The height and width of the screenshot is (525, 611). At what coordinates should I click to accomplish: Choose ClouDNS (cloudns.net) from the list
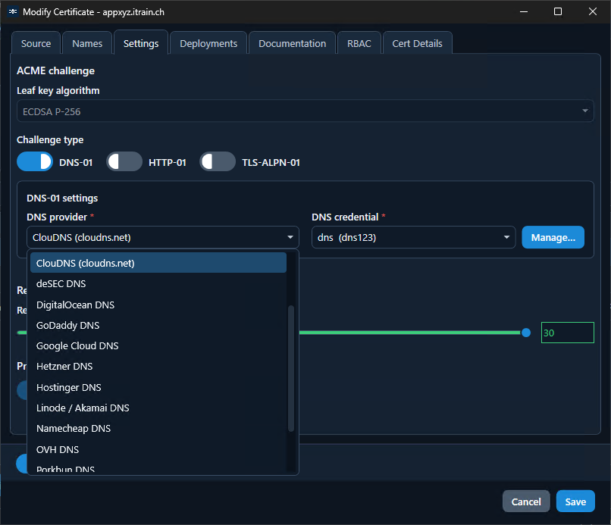pos(158,263)
